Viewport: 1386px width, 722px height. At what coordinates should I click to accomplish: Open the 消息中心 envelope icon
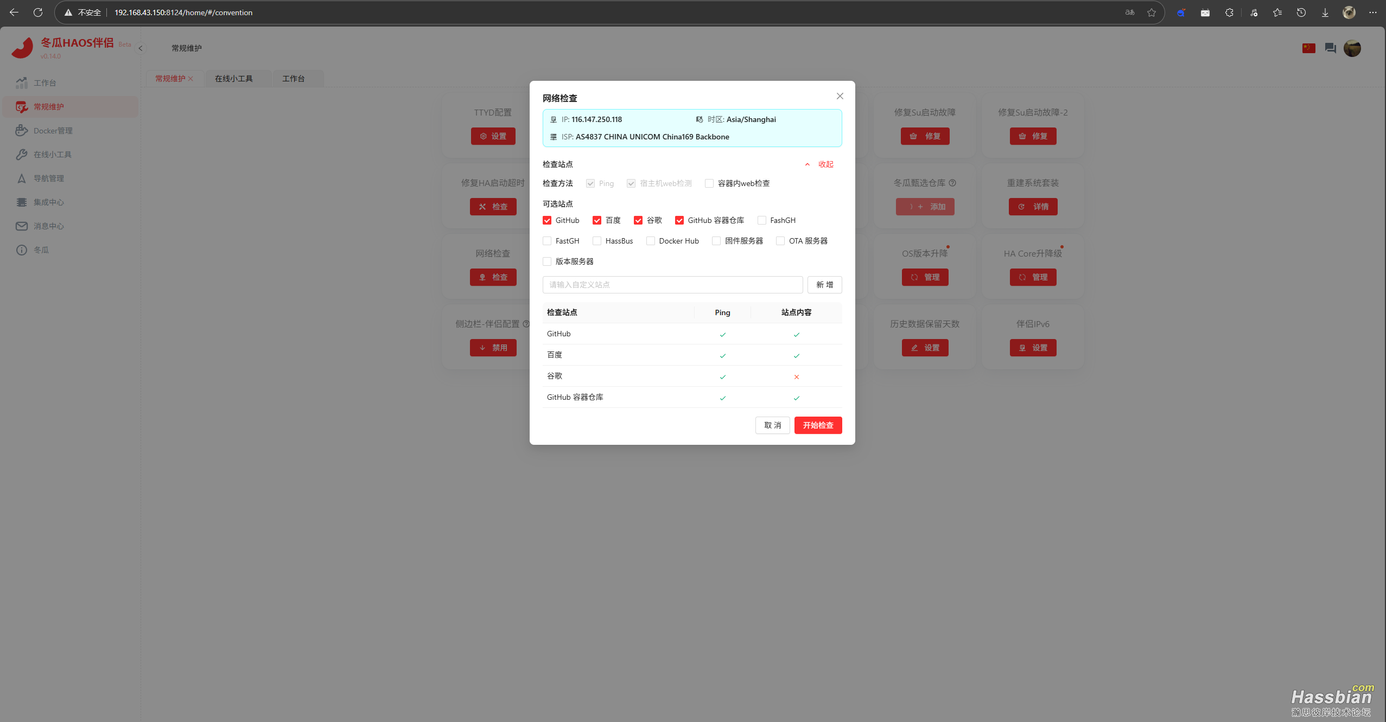point(21,226)
